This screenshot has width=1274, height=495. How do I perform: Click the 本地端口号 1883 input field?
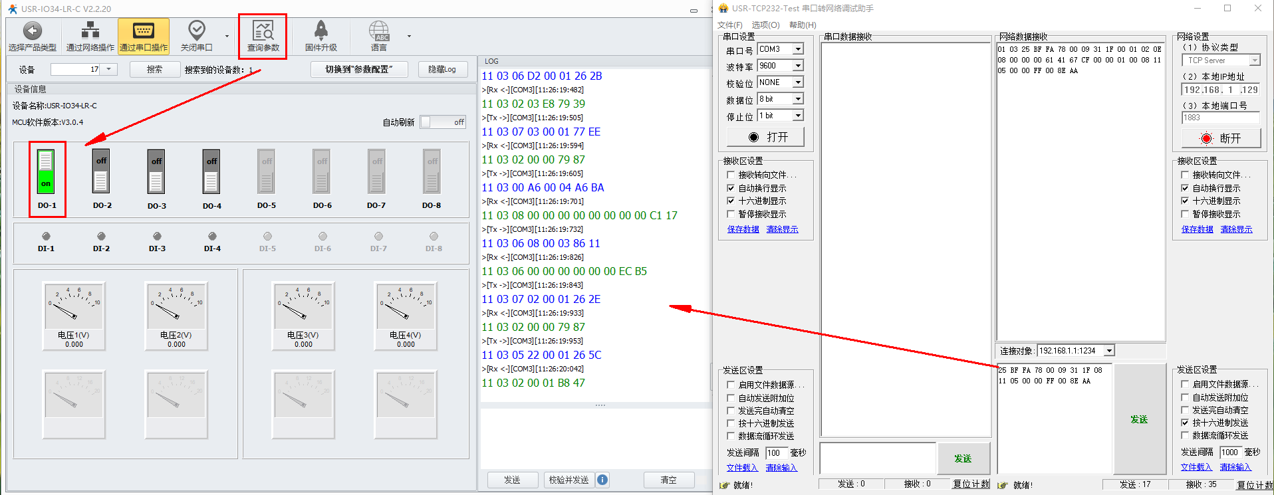coord(1219,118)
